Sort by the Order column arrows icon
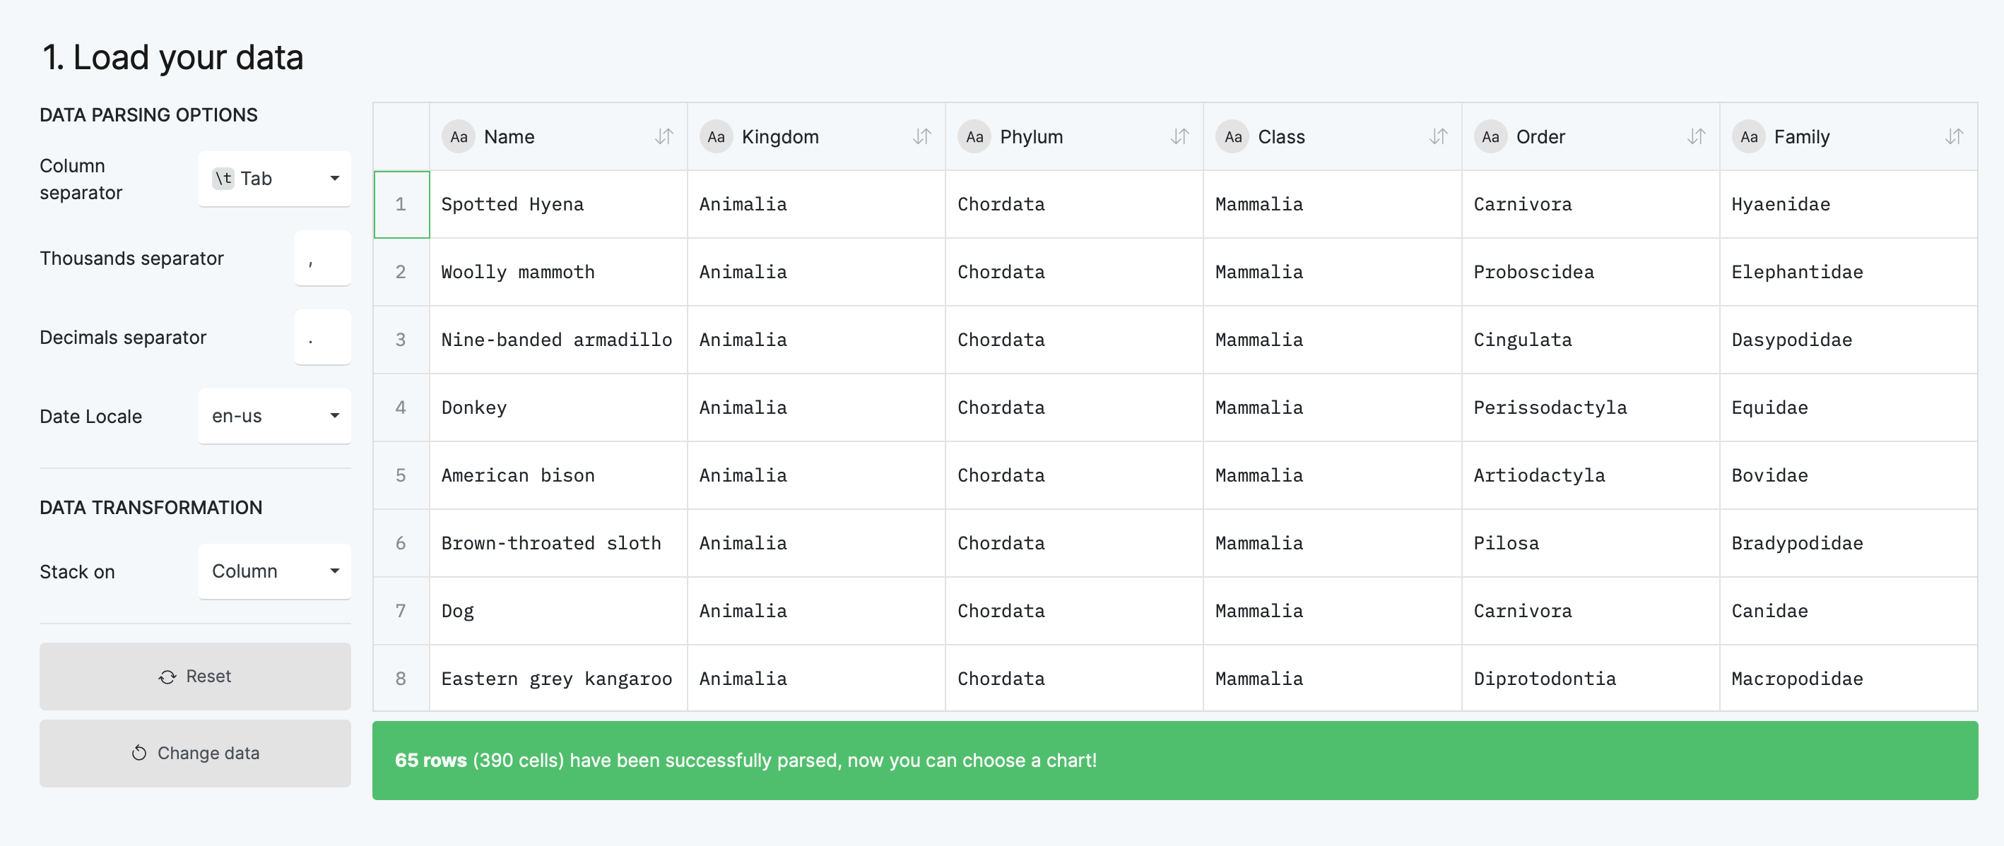The height and width of the screenshot is (846, 2004). click(x=1696, y=137)
